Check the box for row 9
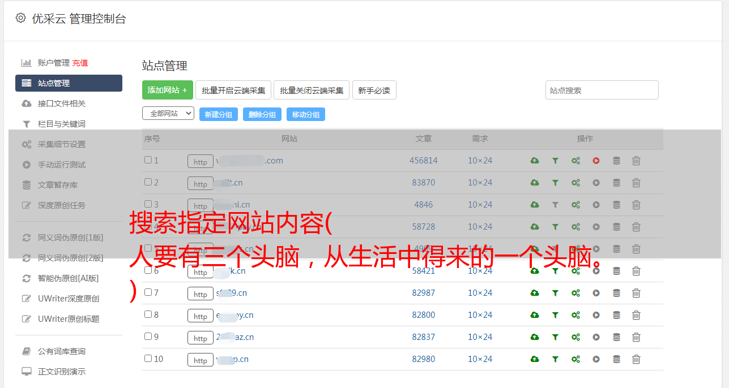729x388 pixels. [x=148, y=337]
